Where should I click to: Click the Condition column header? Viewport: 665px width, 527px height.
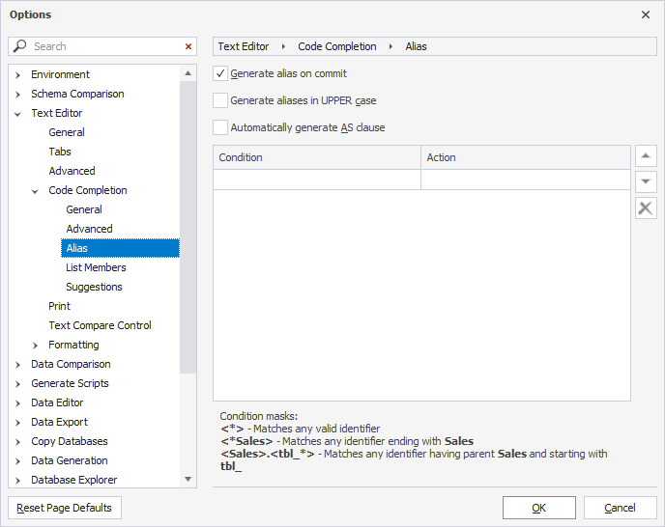317,157
